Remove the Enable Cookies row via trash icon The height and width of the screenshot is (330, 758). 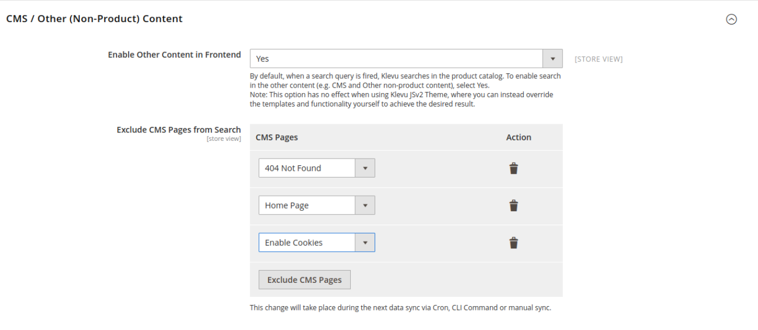tap(513, 243)
